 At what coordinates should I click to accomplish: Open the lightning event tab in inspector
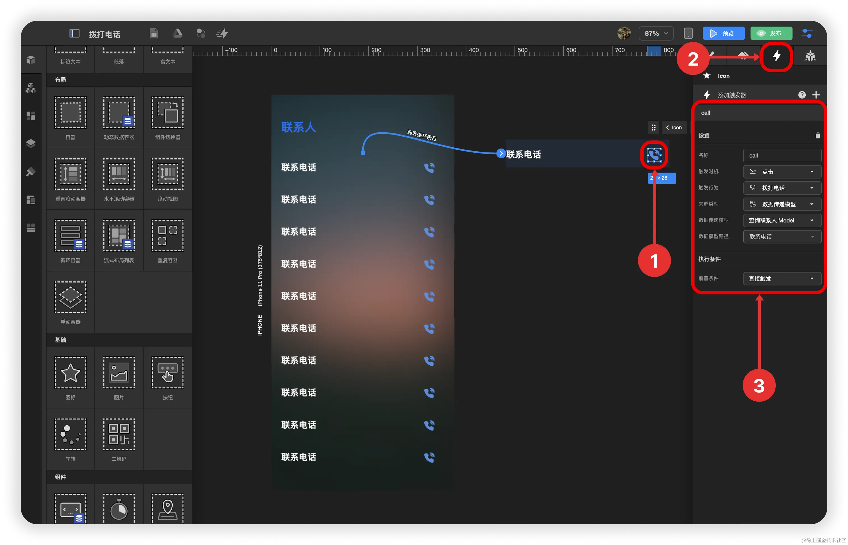776,56
